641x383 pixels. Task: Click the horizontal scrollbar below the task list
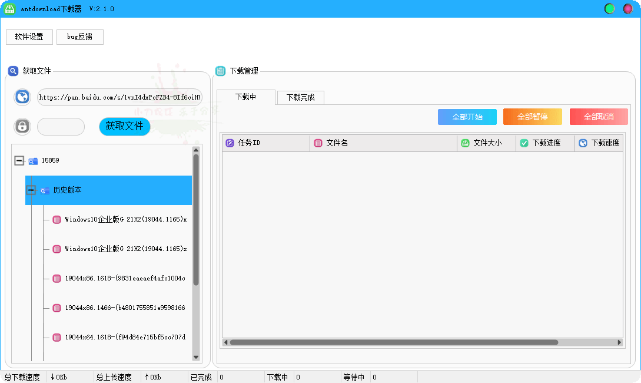pyautogui.click(x=421, y=342)
